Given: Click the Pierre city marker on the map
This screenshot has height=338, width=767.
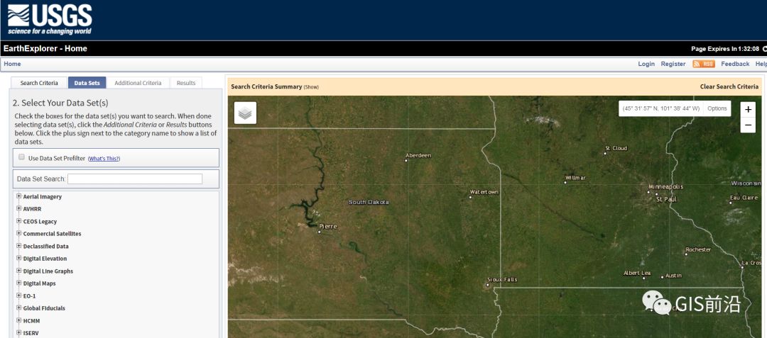Looking at the screenshot, I should pos(319,232).
